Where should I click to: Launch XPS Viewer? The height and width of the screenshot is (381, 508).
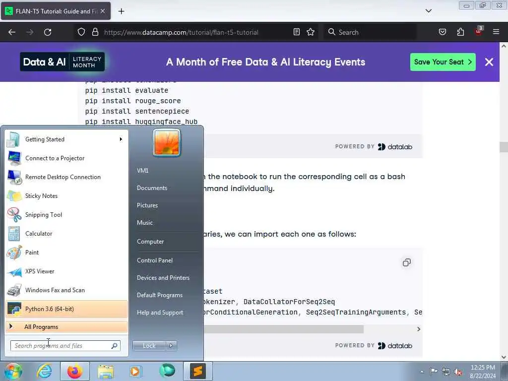[x=66, y=271]
